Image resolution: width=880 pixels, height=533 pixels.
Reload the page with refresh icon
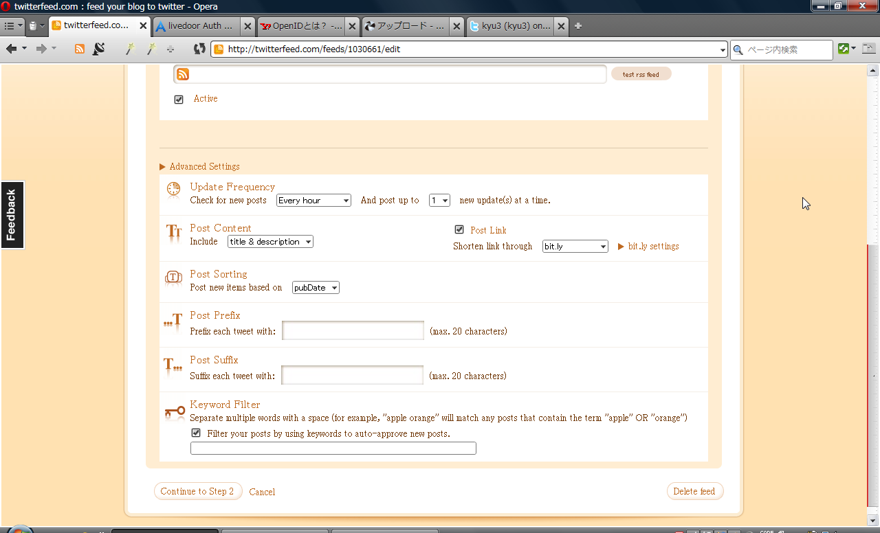coord(199,49)
